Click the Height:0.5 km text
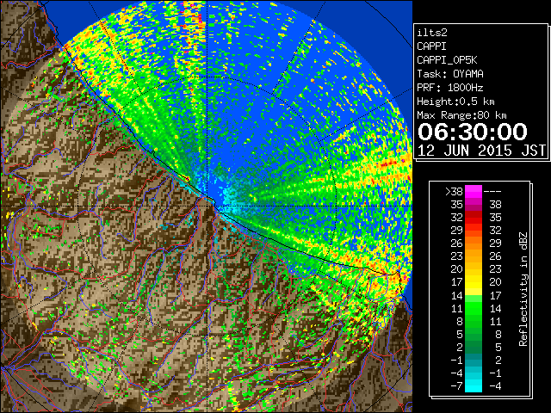551x413 pixels. click(x=455, y=102)
